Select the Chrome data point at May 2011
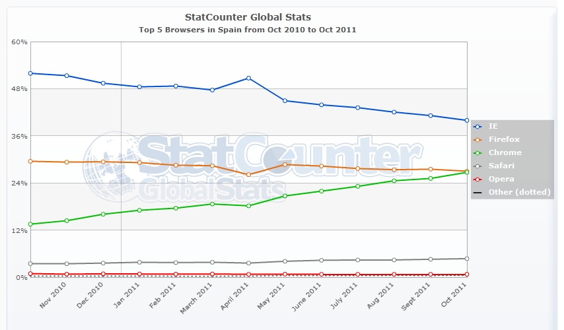The width and height of the screenshot is (564, 330). pyautogui.click(x=285, y=196)
